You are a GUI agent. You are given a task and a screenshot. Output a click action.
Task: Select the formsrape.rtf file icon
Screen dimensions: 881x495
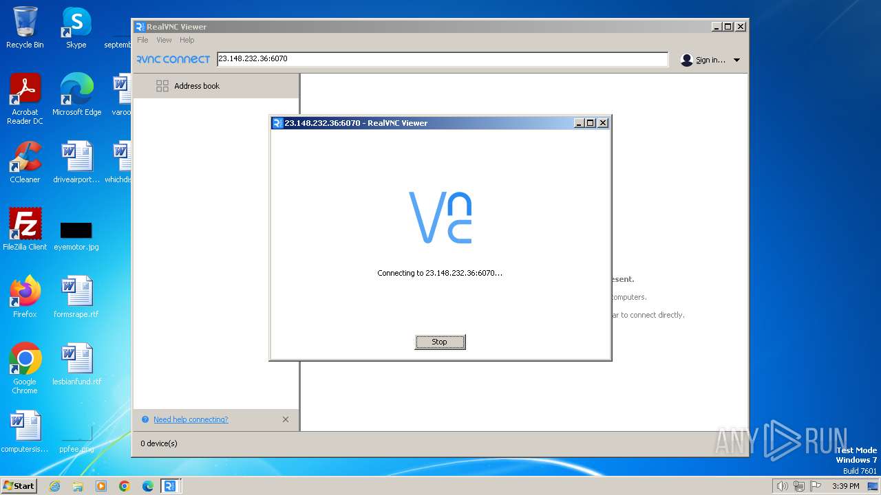76,297
